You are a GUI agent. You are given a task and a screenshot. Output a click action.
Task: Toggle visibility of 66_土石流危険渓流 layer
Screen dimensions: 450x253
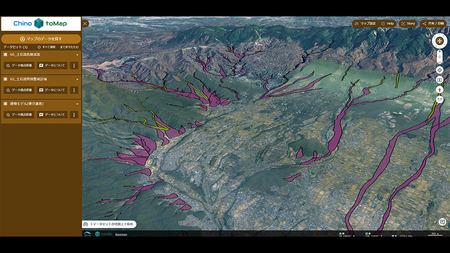[x=5, y=55]
